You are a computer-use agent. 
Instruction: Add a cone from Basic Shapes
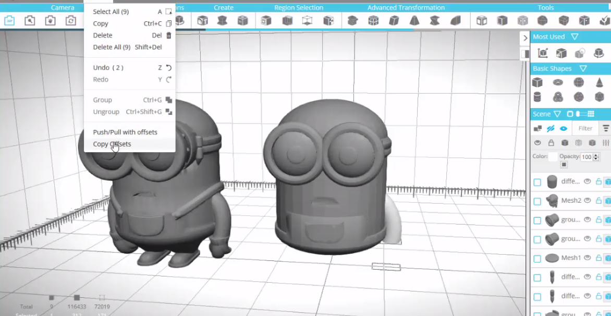[x=600, y=82]
